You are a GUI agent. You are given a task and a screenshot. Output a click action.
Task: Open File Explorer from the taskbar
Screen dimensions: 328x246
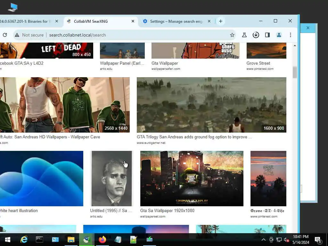(71, 240)
